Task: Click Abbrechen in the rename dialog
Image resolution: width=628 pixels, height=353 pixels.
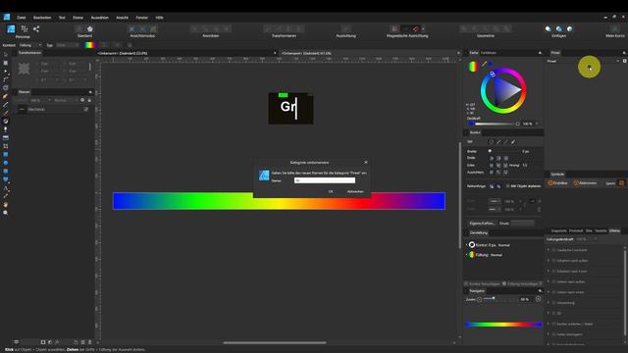Action: (355, 192)
